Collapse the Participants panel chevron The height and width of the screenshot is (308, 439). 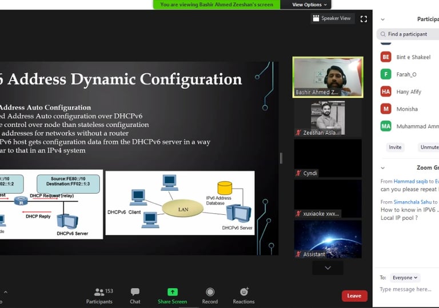(x=383, y=19)
